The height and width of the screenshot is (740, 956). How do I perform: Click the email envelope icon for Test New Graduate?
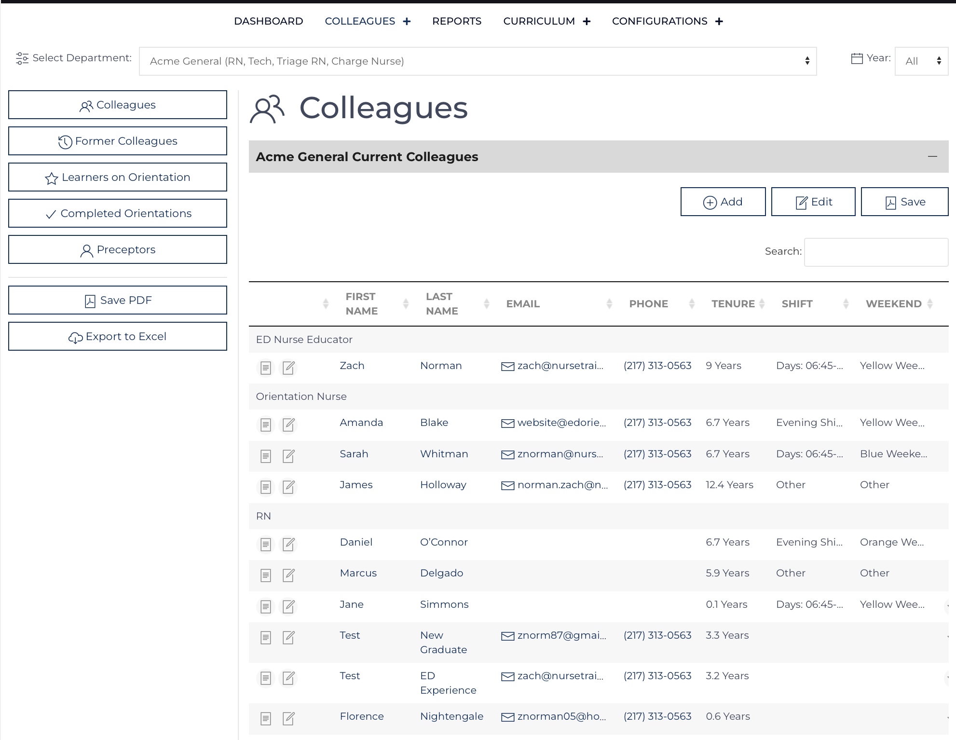[x=507, y=636]
